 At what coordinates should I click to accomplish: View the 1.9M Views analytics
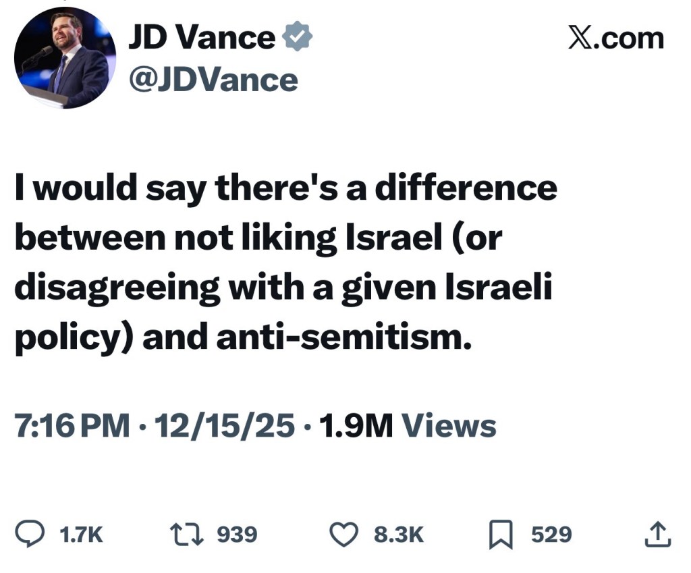(x=407, y=426)
